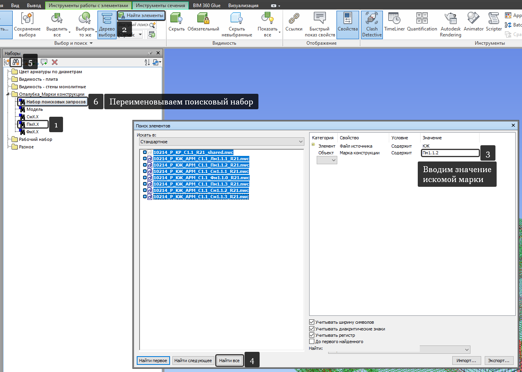
Task: Open the TimeLiner tool
Action: pos(394,23)
